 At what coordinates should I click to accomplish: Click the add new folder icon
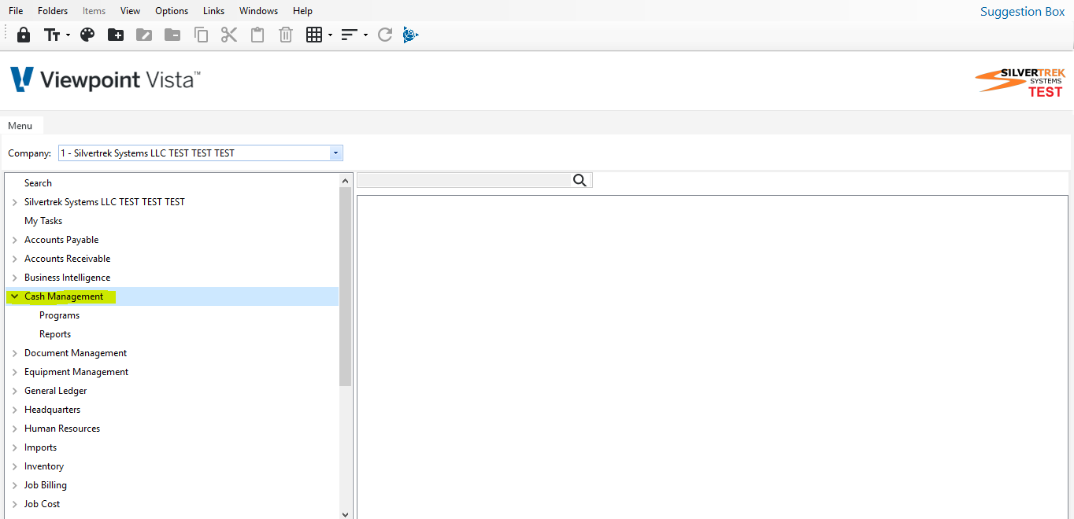coord(116,35)
